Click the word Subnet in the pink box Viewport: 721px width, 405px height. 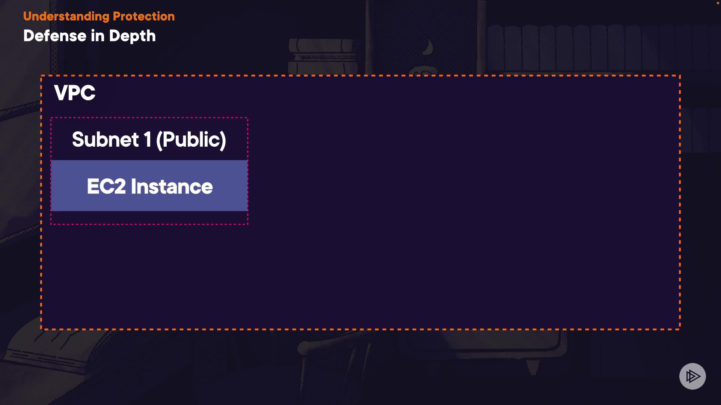pos(105,139)
